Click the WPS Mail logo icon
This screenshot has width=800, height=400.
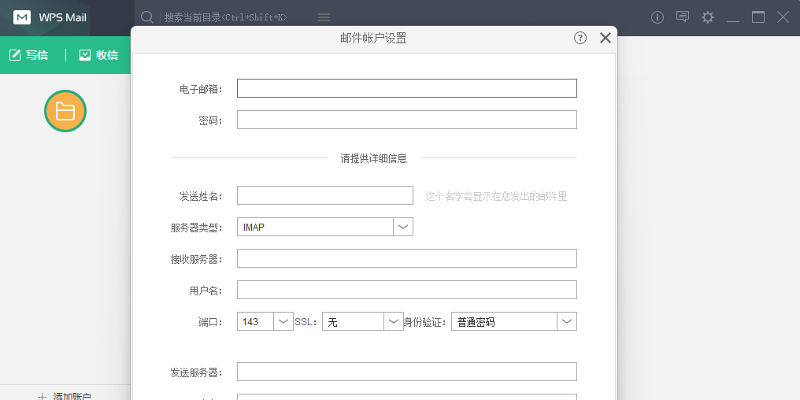click(x=22, y=17)
